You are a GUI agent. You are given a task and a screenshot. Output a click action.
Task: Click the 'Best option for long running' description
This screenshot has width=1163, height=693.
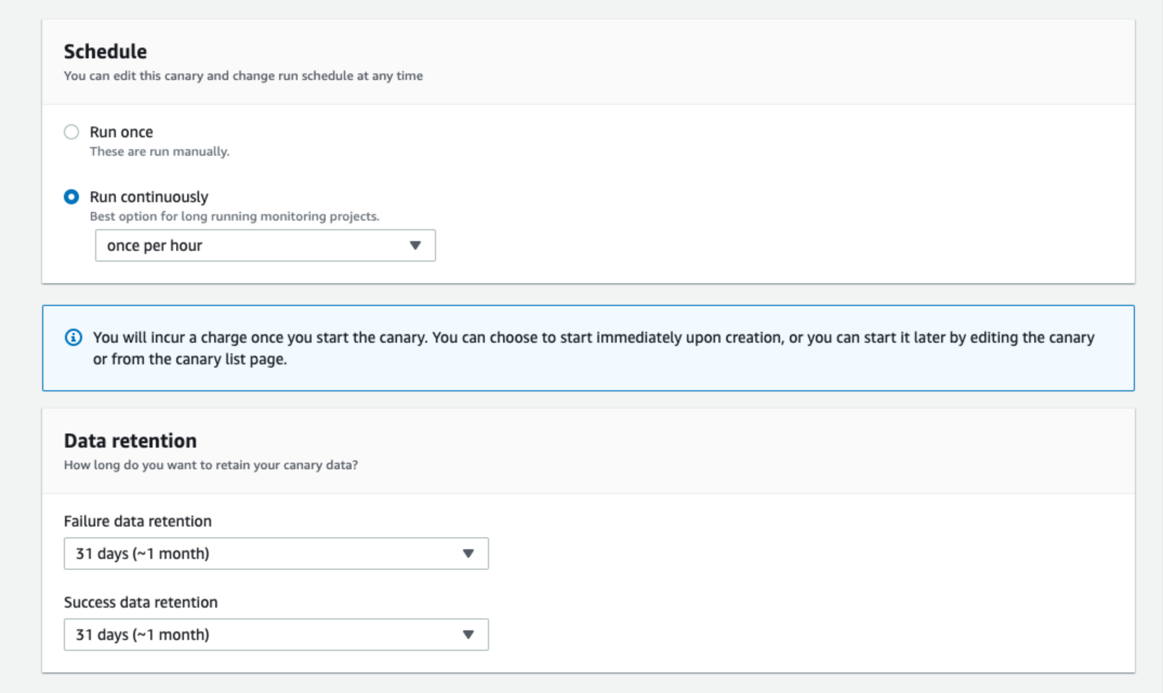[x=234, y=217]
